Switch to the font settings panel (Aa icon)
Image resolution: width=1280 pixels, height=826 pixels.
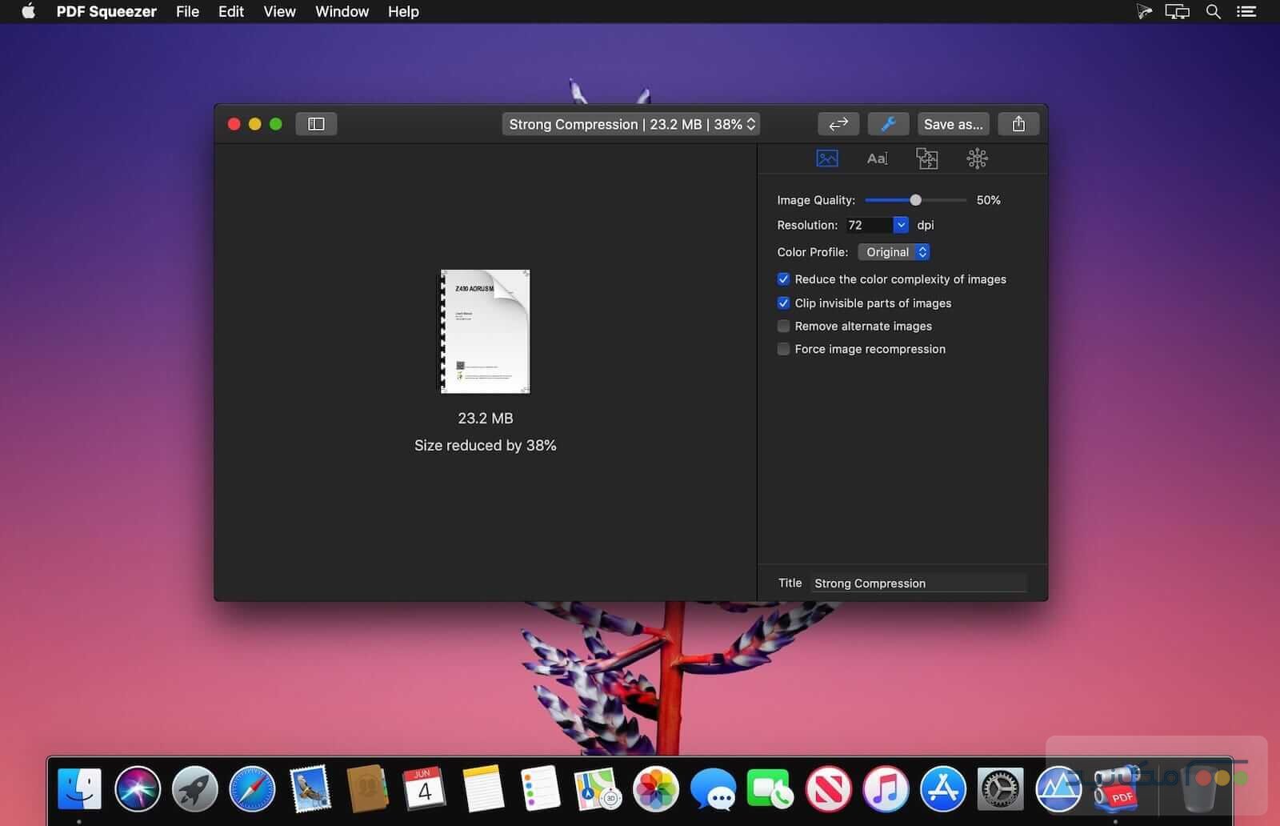[877, 158]
